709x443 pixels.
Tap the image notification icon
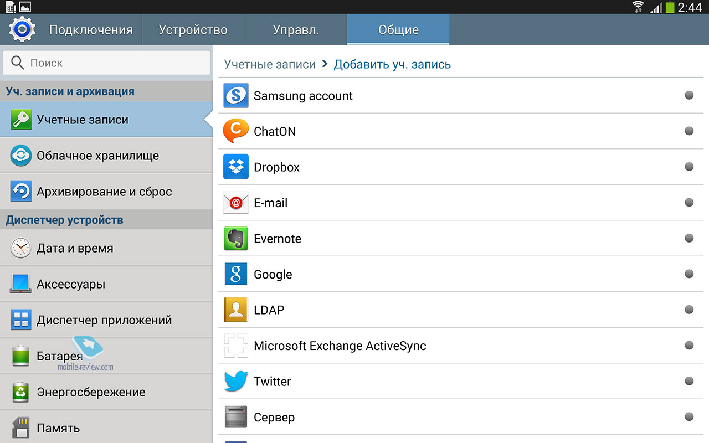click(x=25, y=7)
